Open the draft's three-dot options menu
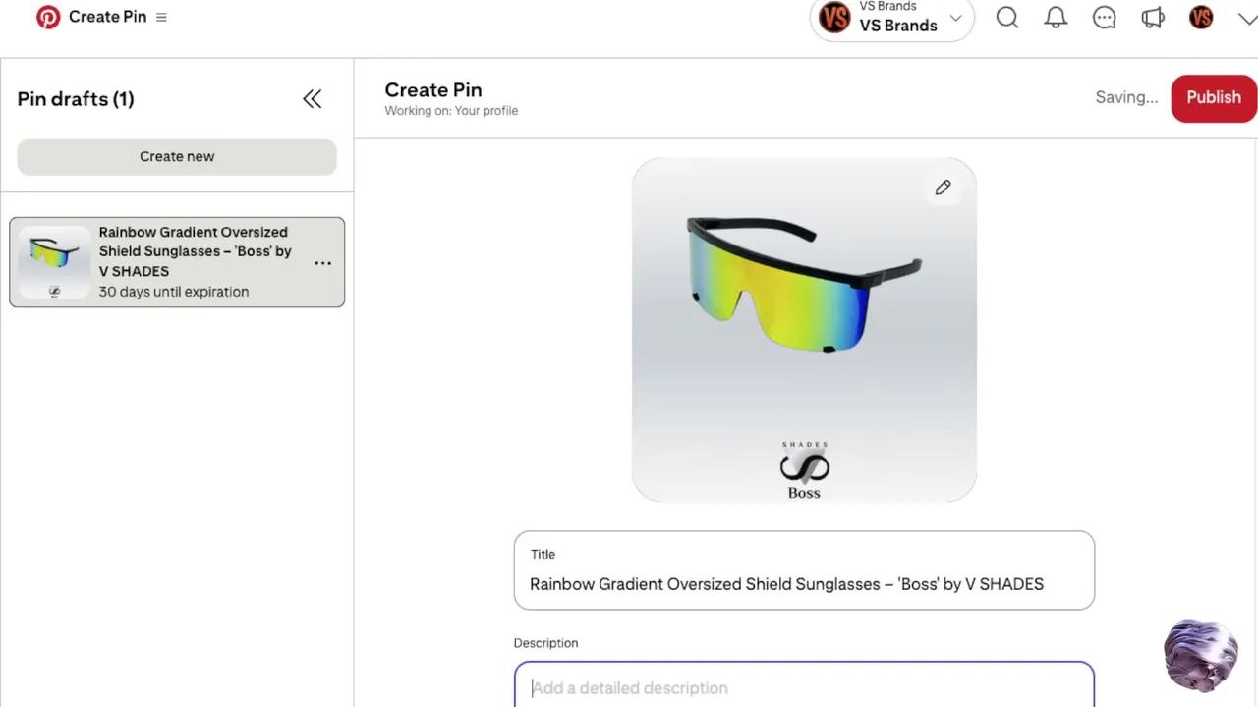 tap(322, 263)
